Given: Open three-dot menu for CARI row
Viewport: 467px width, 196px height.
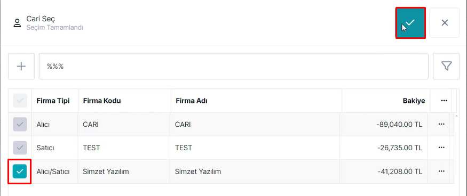Looking at the screenshot, I should pos(441,124).
